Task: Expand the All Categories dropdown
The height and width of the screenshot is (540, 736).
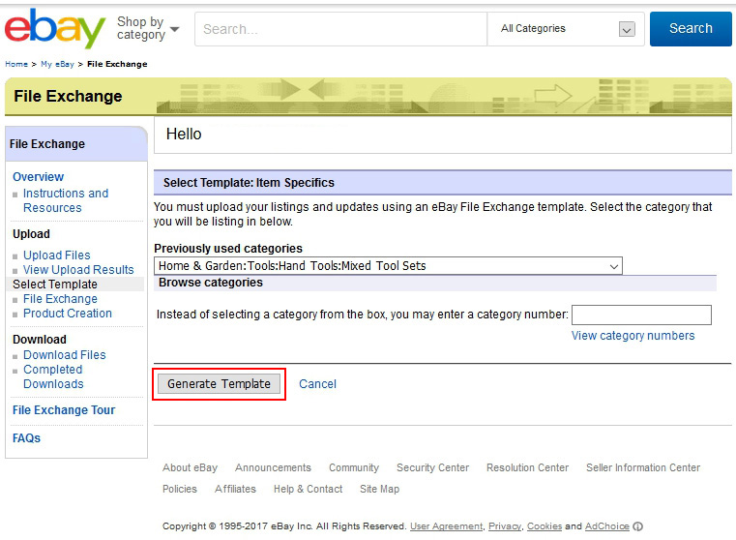Action: coord(567,29)
